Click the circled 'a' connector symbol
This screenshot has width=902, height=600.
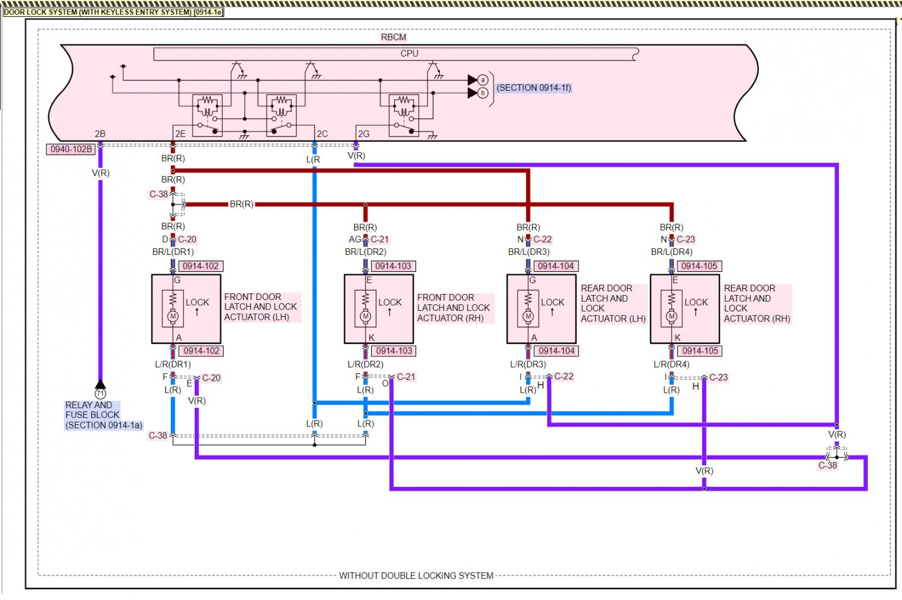point(483,80)
